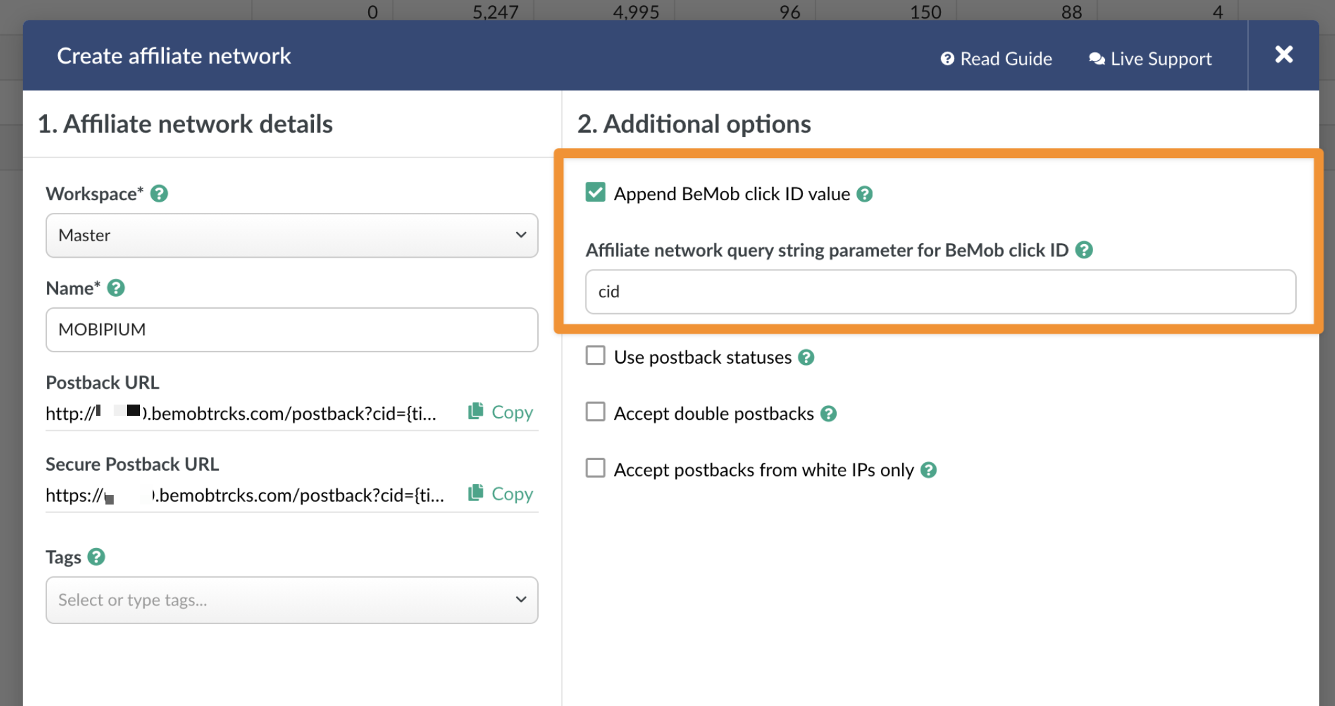Copy the Postback URL

(x=501, y=412)
